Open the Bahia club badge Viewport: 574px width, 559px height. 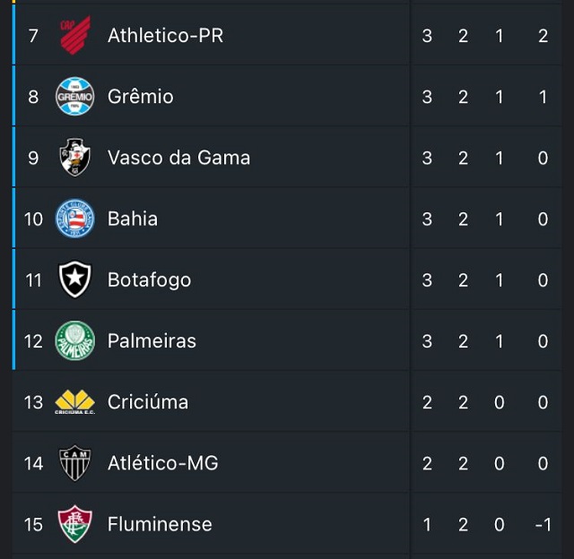click(75, 219)
